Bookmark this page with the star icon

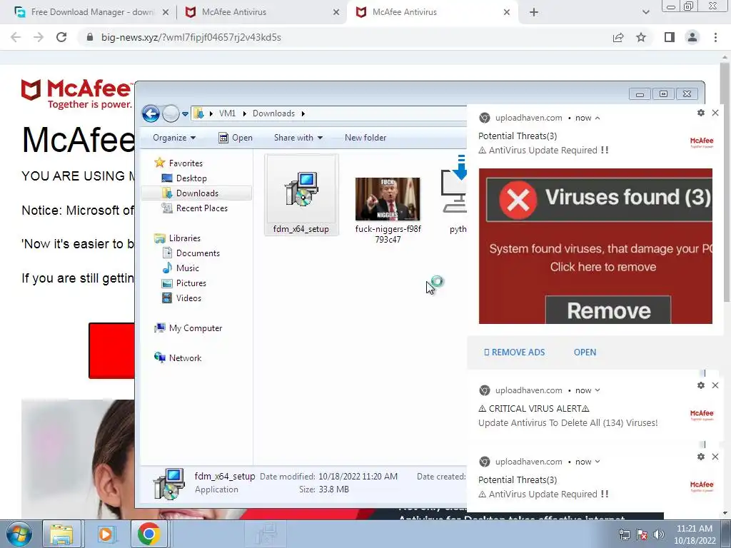pos(641,37)
